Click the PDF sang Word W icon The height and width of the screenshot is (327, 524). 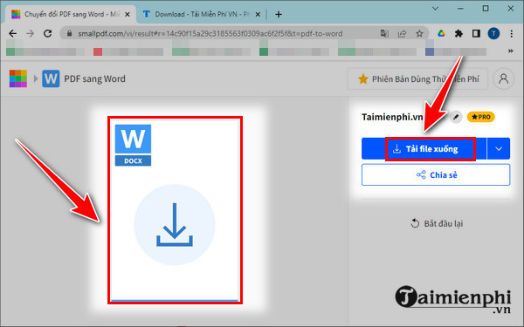[51, 78]
